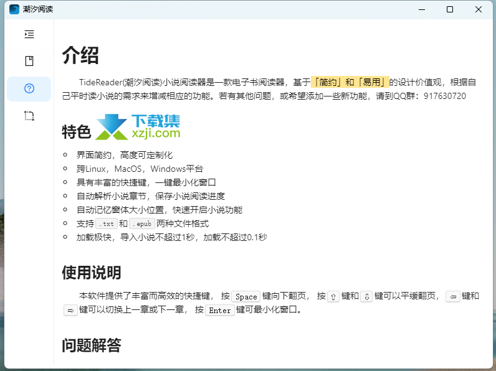Click the .epub code tag
The image size is (496, 371).
pyautogui.click(x=142, y=223)
